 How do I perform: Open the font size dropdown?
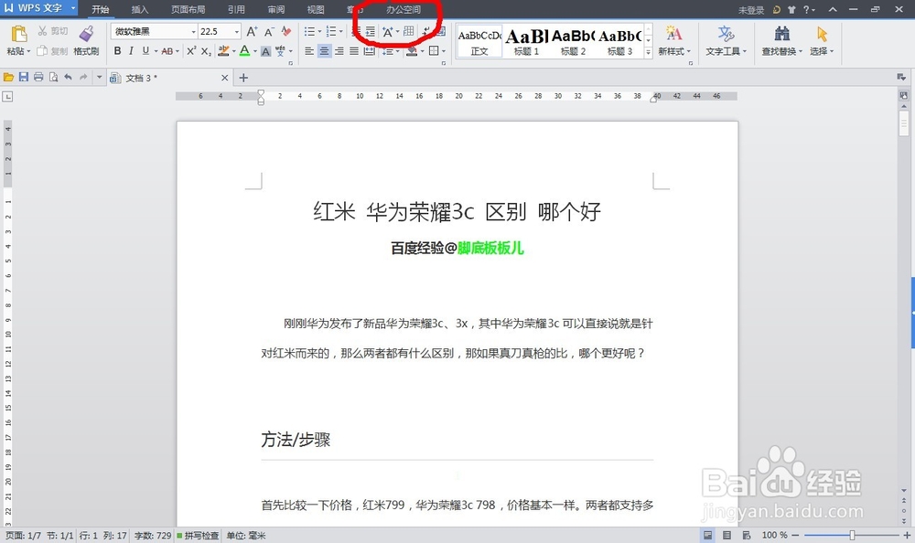click(237, 30)
